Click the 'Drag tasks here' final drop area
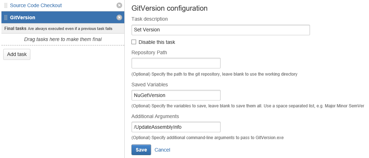The width and height of the screenshot is (369, 158). (63, 39)
